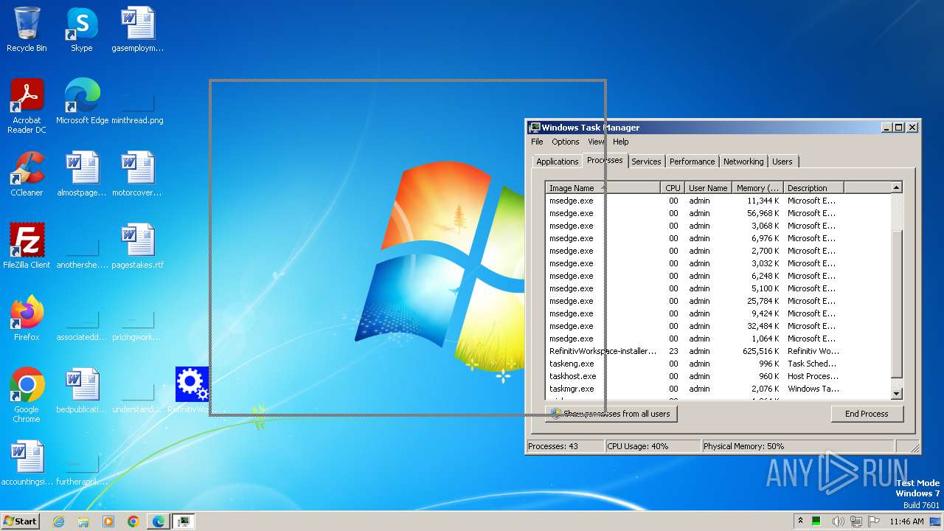Click the process list scroll-down arrow
The width and height of the screenshot is (944, 531).
click(x=897, y=394)
